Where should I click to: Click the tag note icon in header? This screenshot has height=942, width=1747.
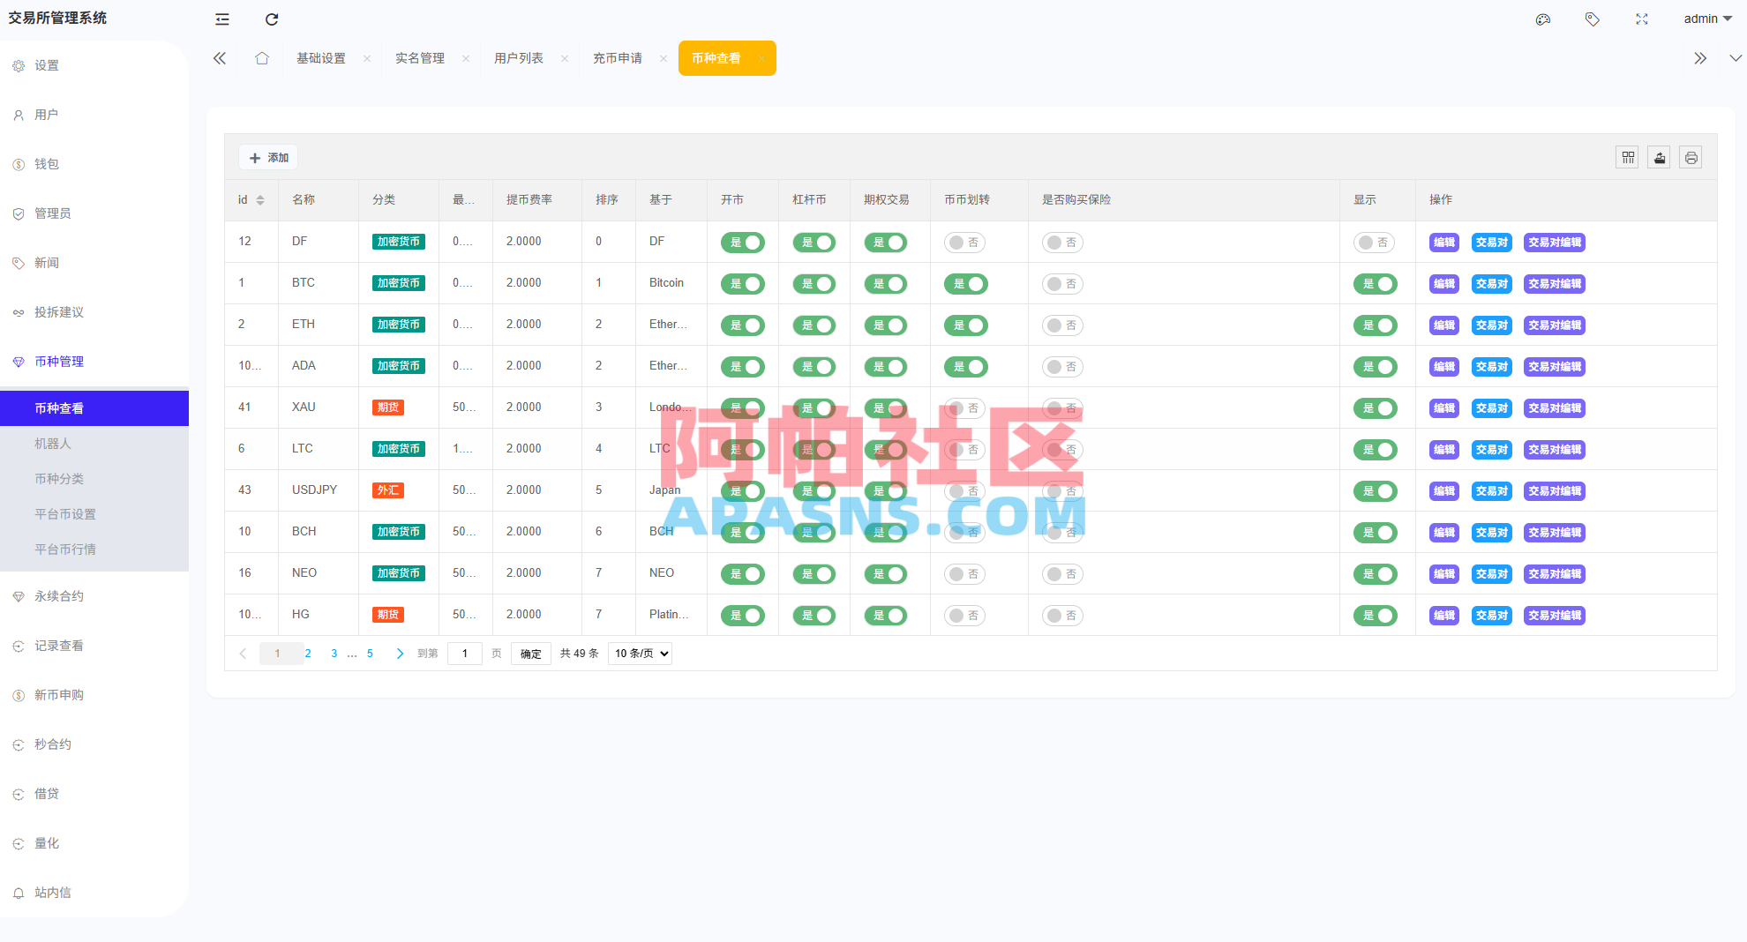pos(1593,19)
